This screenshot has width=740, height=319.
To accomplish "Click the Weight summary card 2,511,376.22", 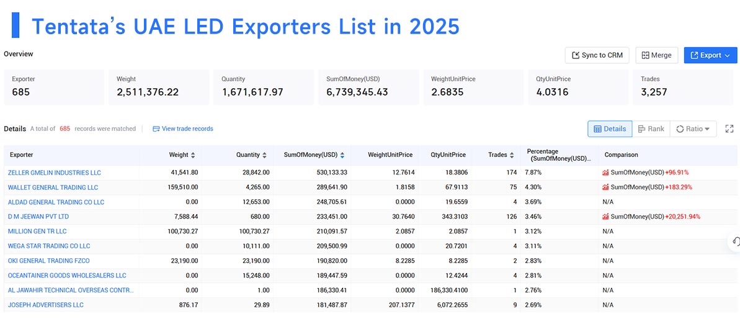I will [x=159, y=87].
